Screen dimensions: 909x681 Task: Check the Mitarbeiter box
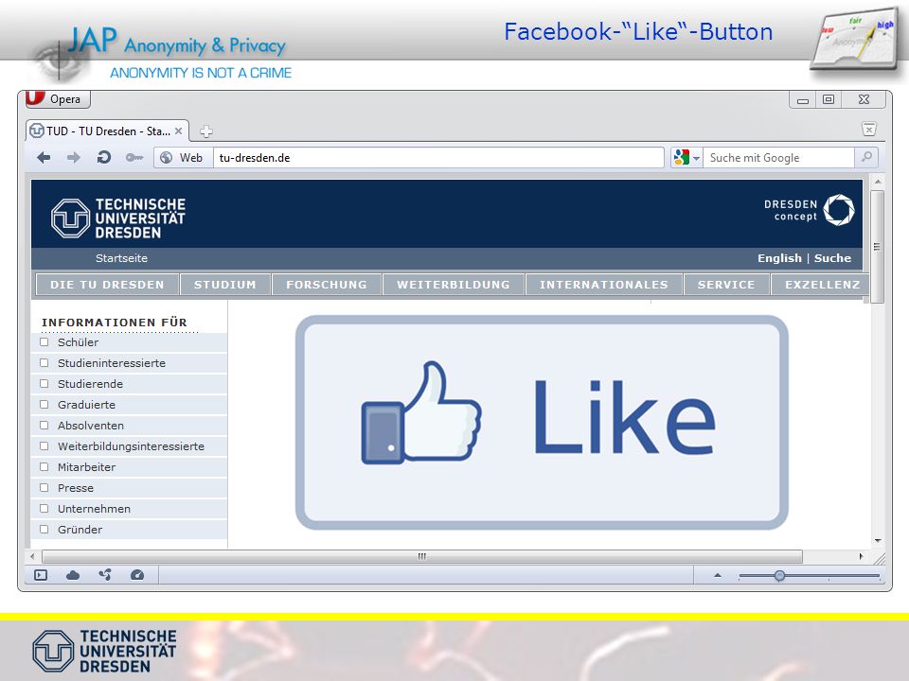tap(45, 467)
